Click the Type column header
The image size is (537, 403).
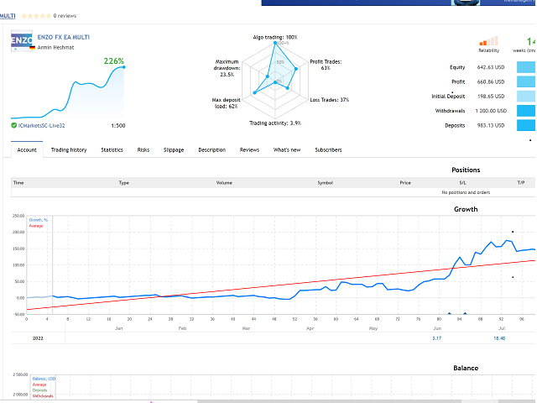tap(124, 183)
